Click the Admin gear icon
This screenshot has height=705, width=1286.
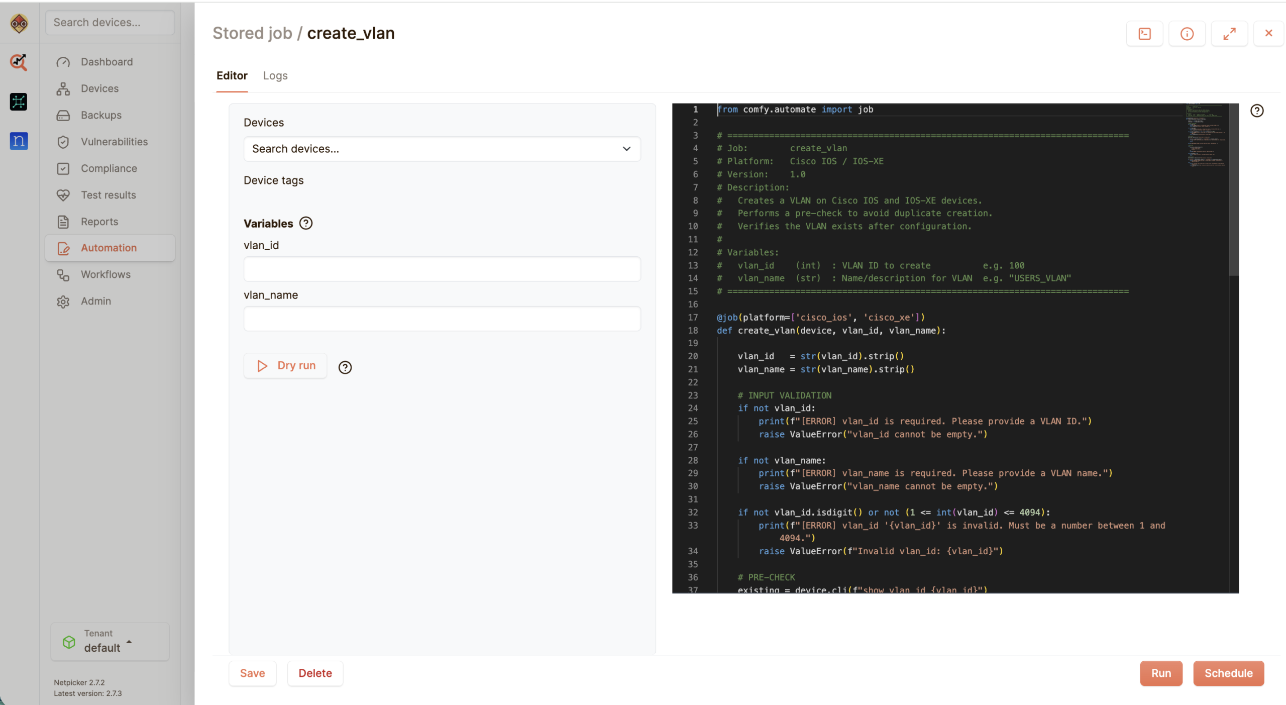63,301
